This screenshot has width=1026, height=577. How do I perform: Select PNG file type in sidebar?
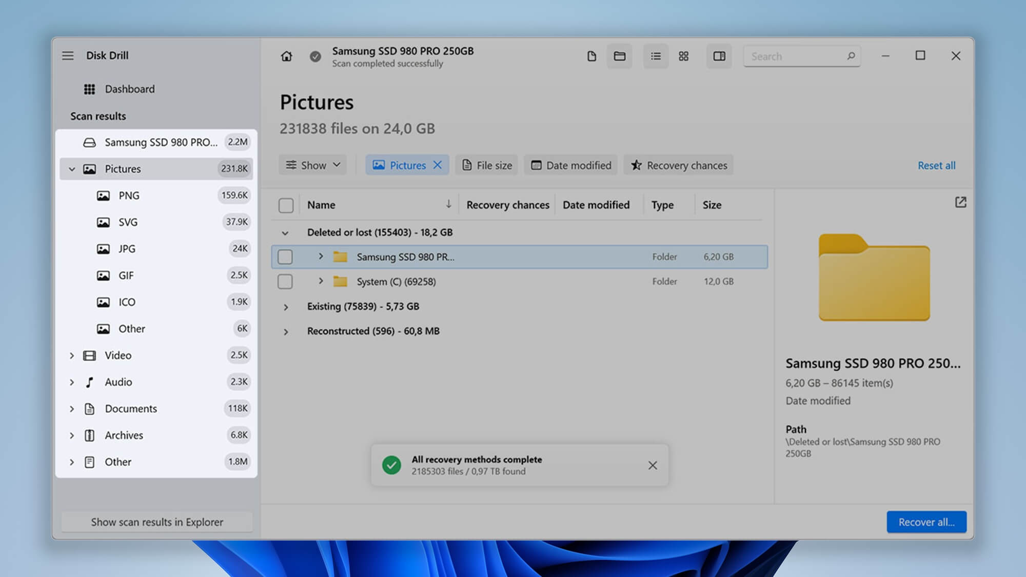156,195
